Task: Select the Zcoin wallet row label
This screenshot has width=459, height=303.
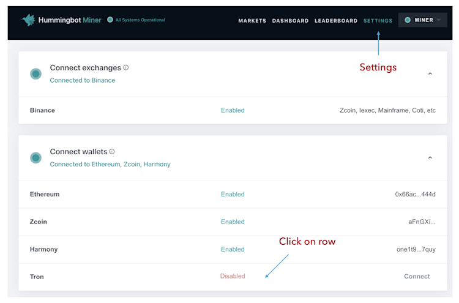Action: [x=39, y=222]
